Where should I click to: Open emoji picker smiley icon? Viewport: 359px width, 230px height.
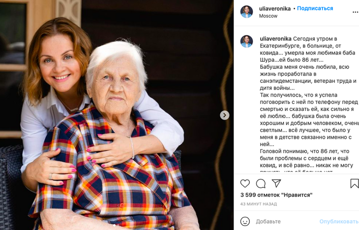point(245,221)
